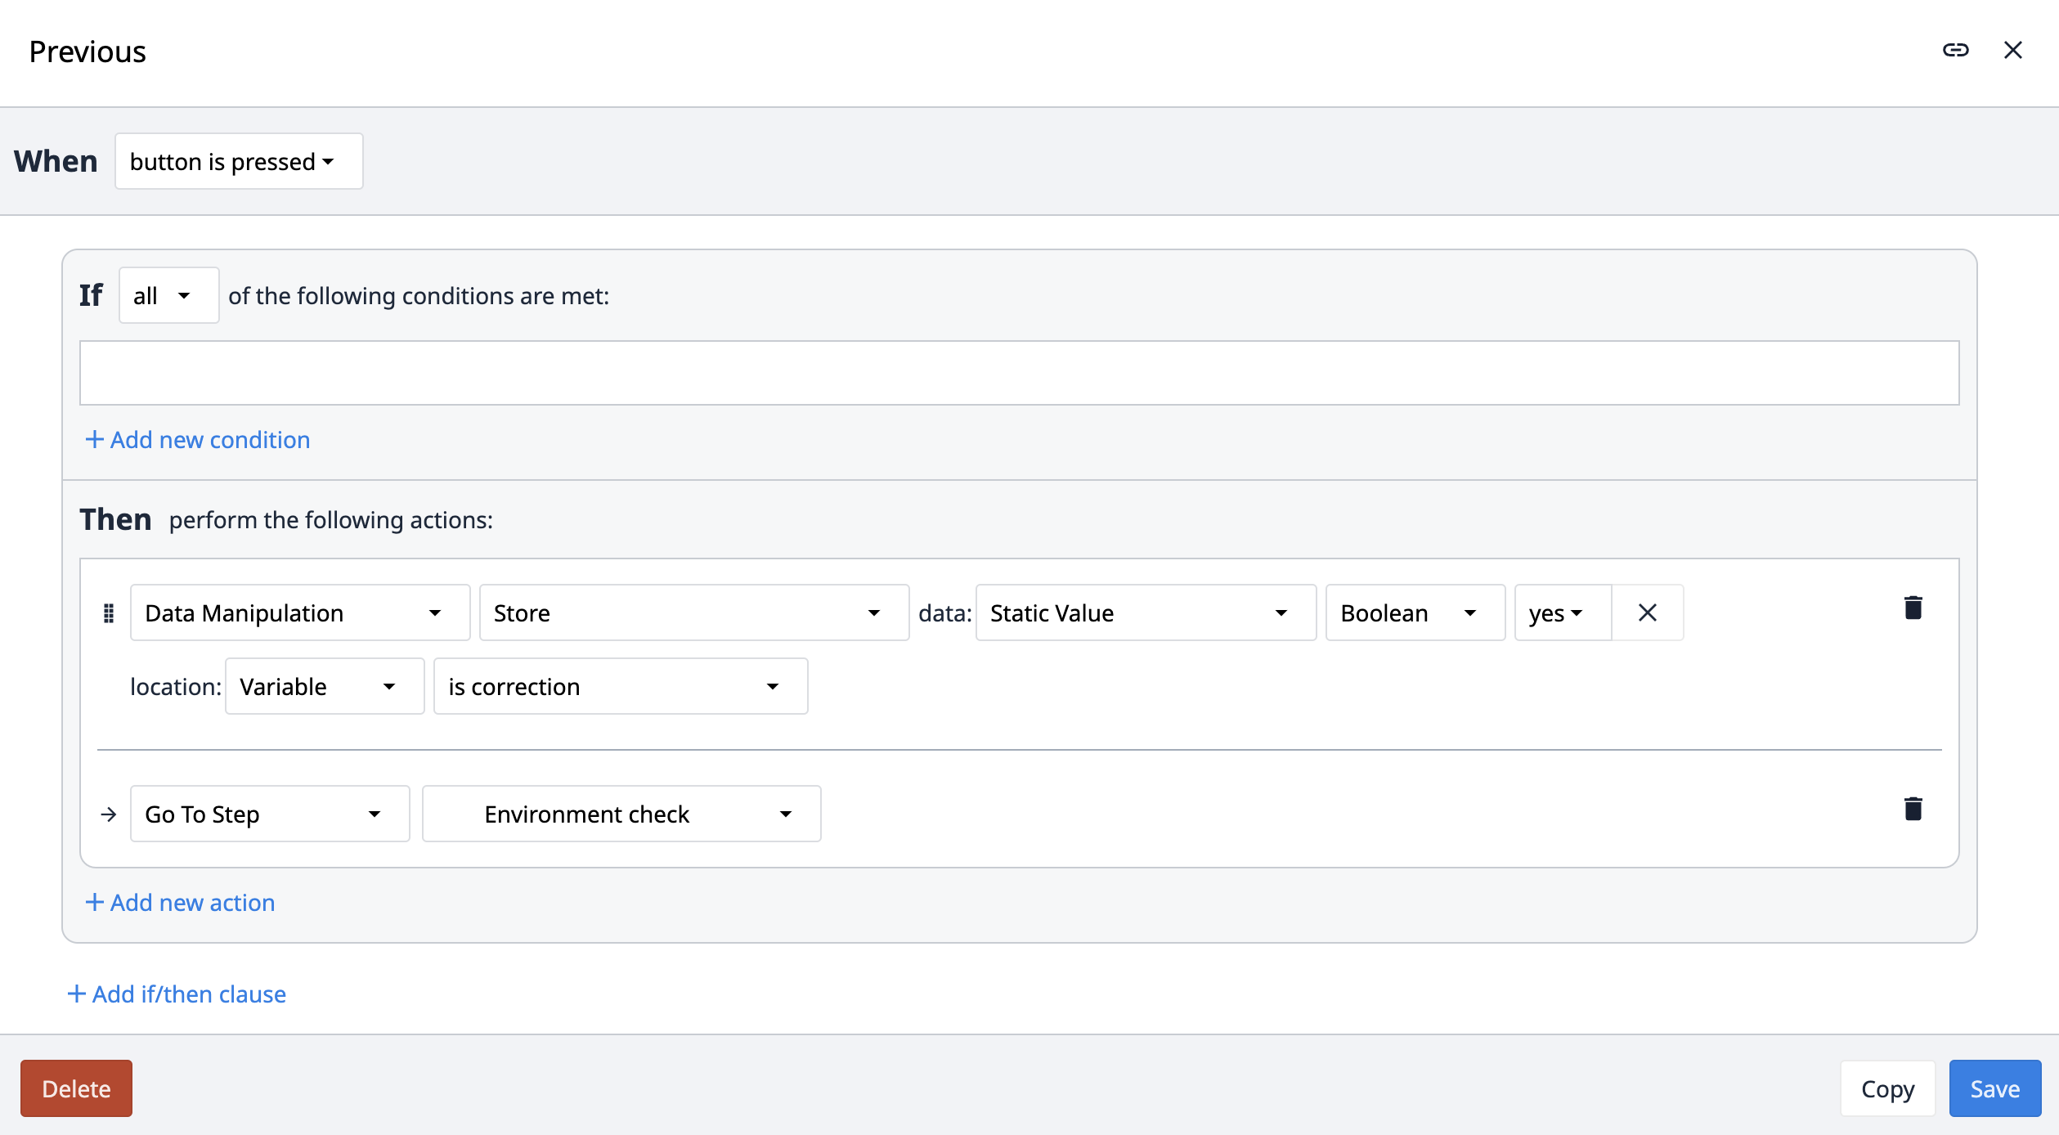Click the link/chain icon in title bar

pyautogui.click(x=1956, y=49)
